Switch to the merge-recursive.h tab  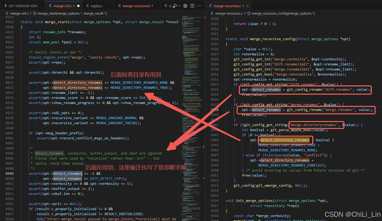coord(138,6)
